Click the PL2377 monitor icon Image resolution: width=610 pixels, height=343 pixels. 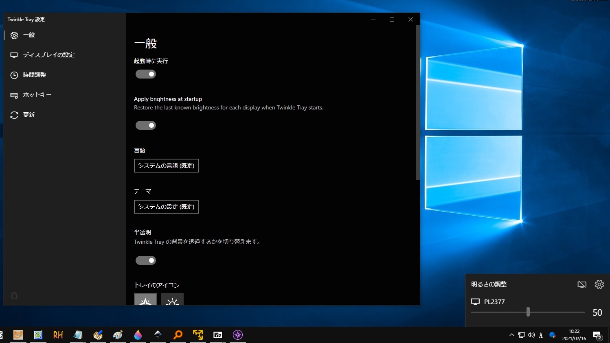(x=475, y=301)
